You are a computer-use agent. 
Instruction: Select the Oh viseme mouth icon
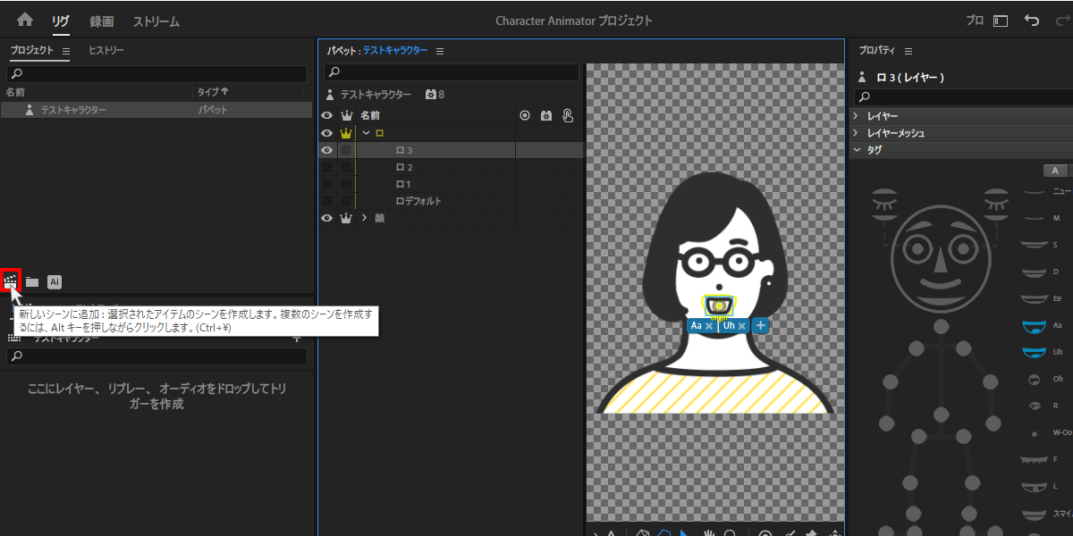click(x=1034, y=379)
